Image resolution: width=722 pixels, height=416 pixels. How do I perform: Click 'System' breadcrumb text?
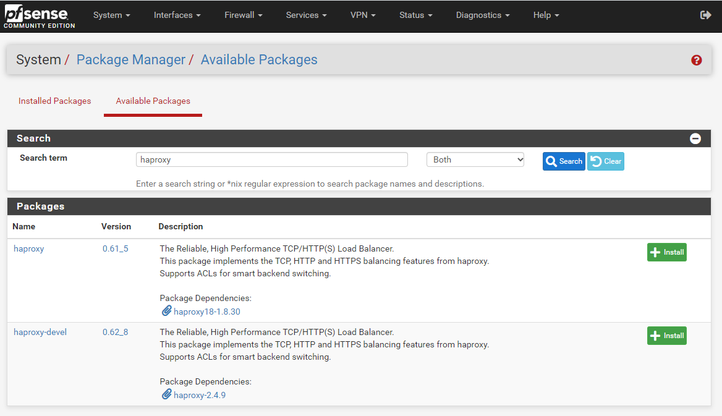(x=38, y=60)
